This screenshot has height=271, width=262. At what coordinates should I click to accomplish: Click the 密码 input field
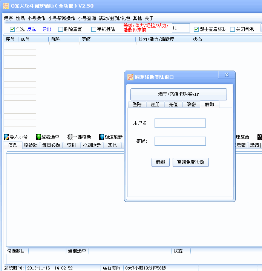[180, 141]
